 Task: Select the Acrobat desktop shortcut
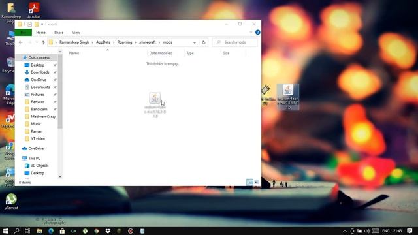(34, 10)
